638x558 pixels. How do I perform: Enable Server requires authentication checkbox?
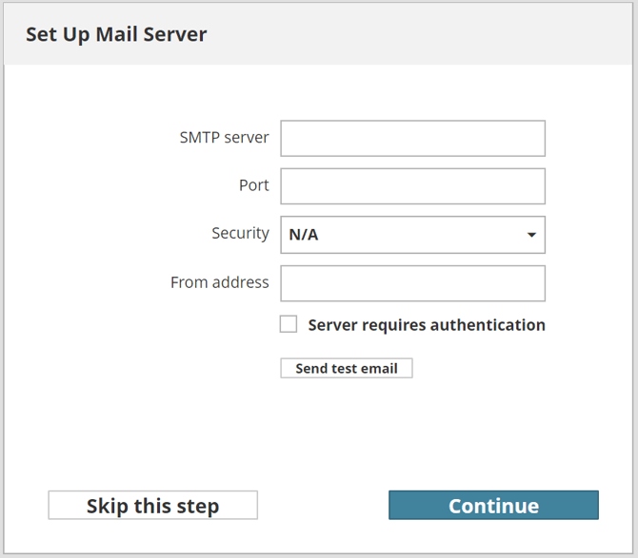[289, 324]
